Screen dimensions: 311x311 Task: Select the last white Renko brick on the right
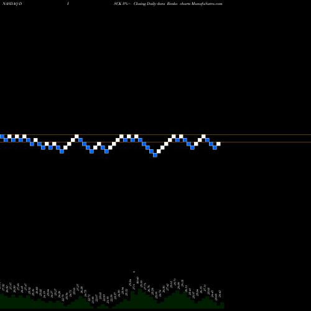tap(218, 144)
